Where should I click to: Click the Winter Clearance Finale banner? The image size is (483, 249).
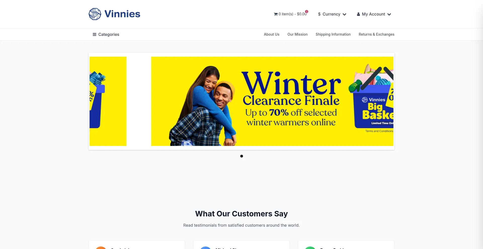(272, 101)
